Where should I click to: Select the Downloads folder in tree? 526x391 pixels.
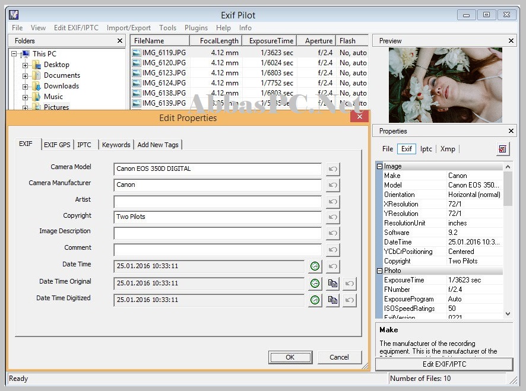click(61, 86)
